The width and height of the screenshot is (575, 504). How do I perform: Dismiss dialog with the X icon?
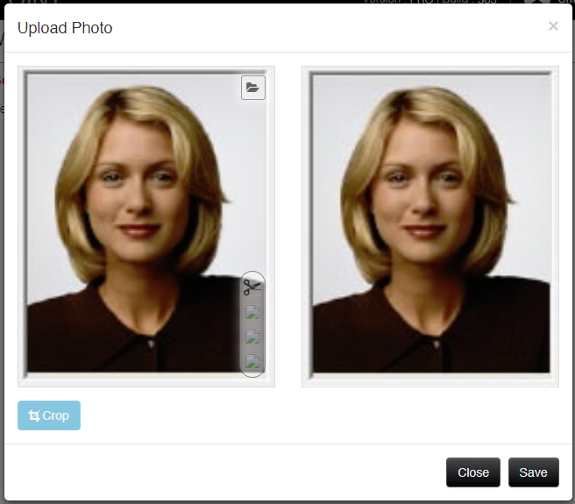553,26
